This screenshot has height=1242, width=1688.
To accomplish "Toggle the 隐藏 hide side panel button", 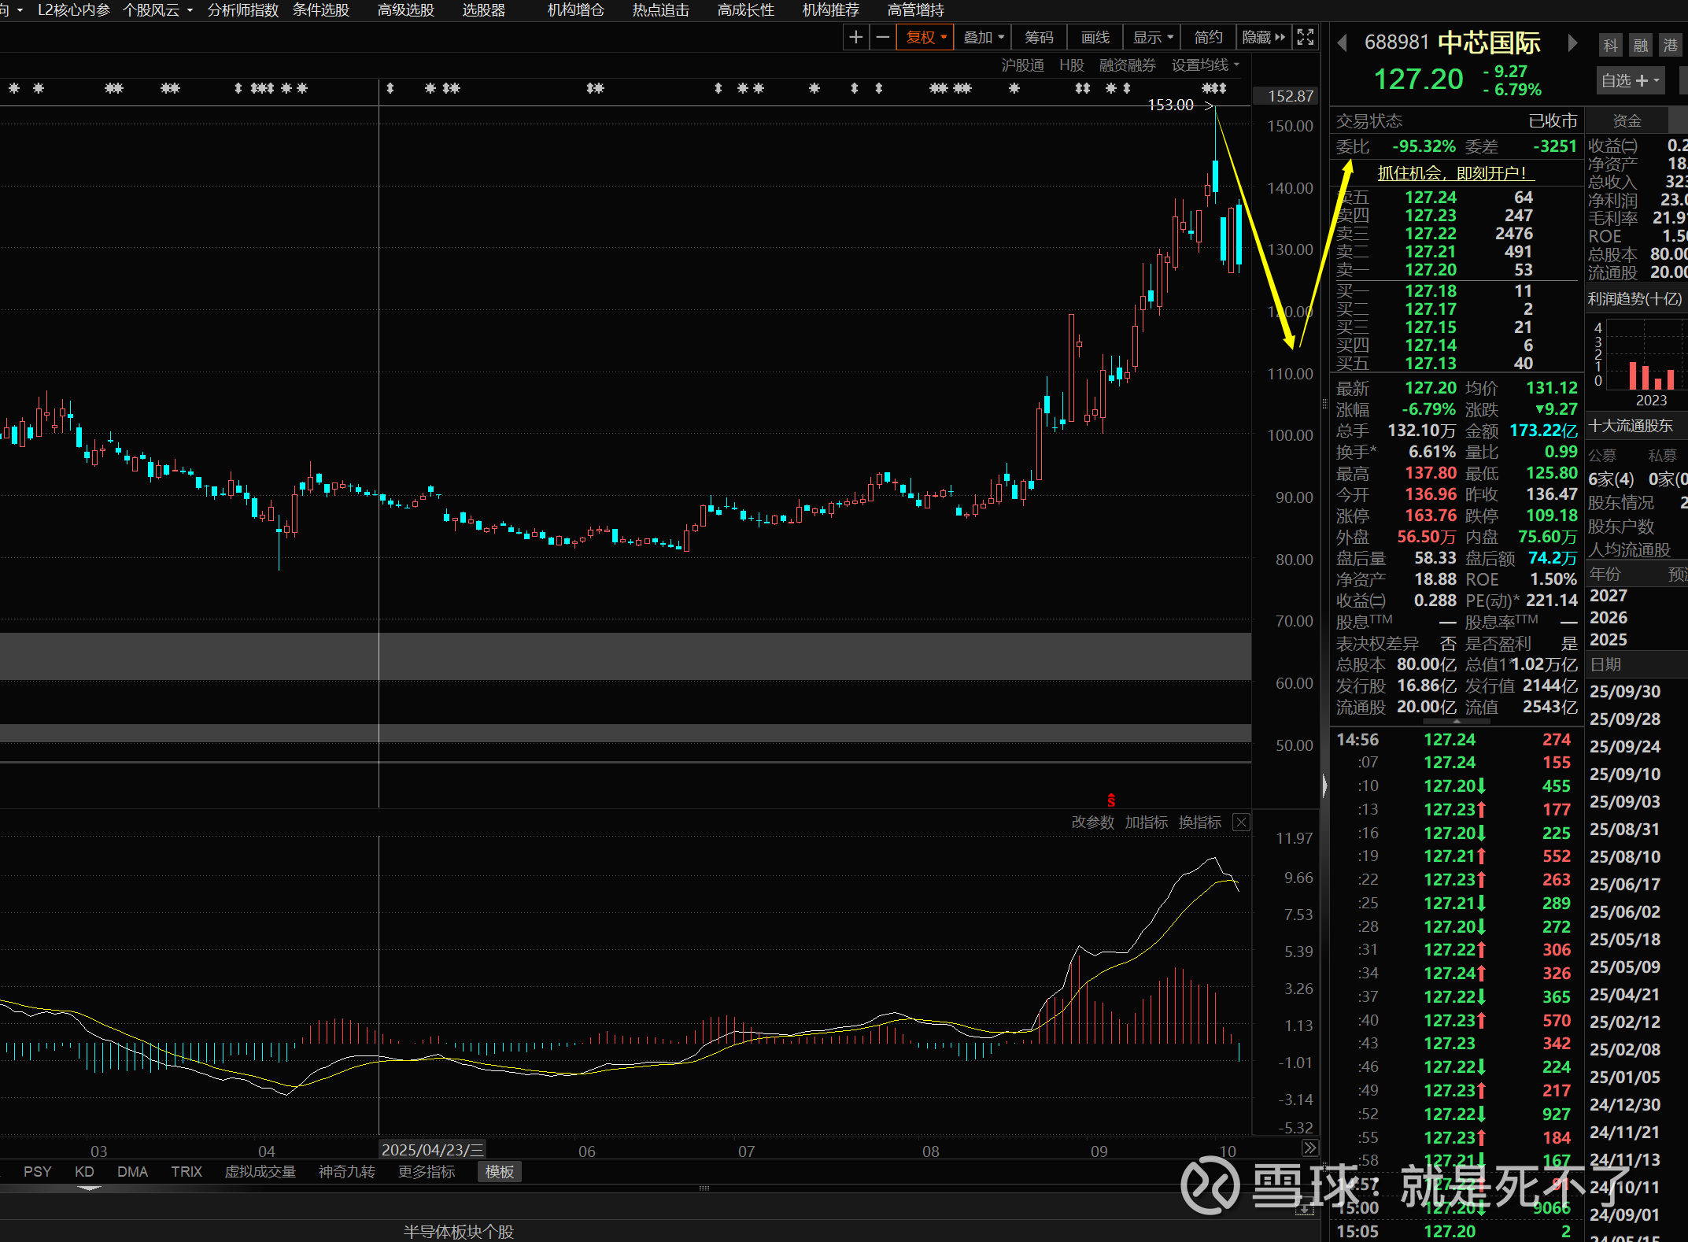I will (x=1263, y=37).
